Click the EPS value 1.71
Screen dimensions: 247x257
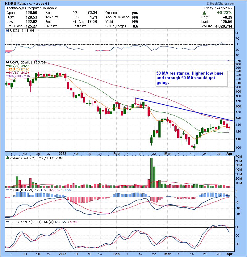click(93, 17)
